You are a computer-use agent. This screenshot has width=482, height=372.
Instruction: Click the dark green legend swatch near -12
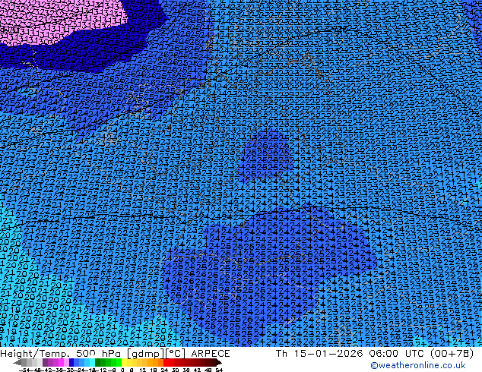[98, 362]
